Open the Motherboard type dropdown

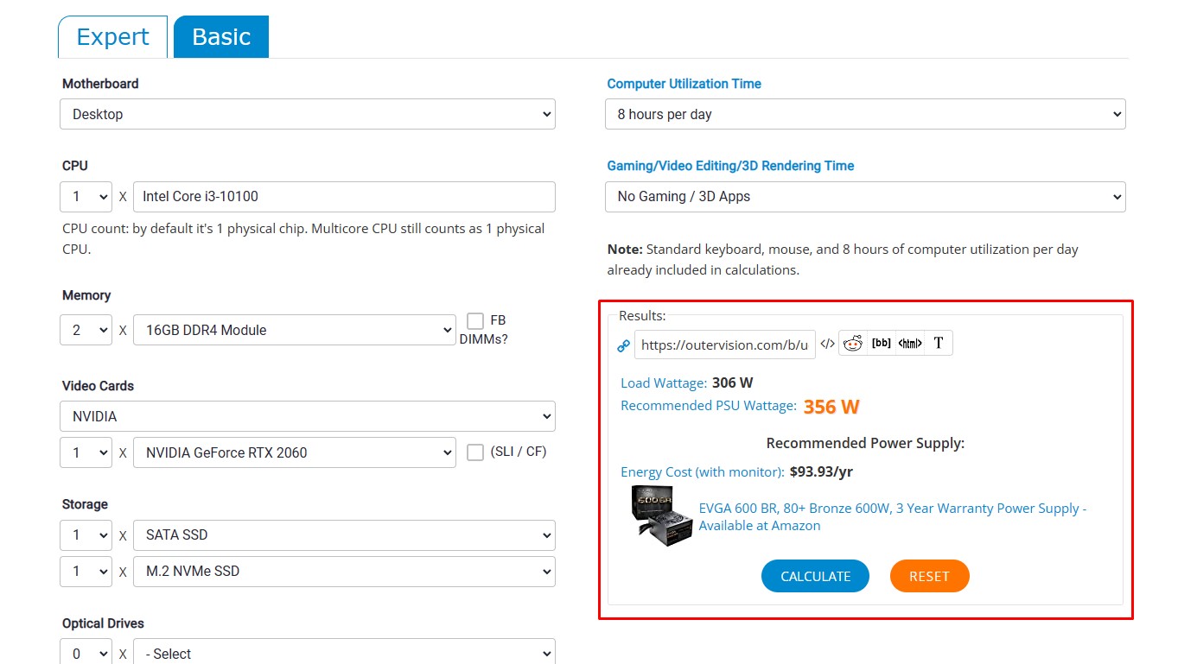[x=307, y=114]
